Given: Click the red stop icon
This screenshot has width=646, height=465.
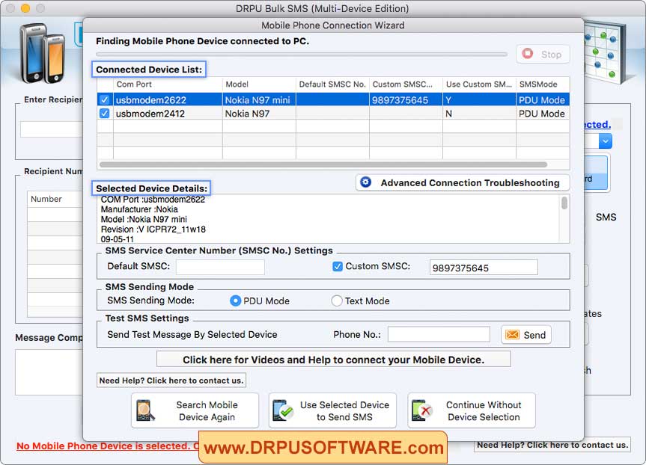Looking at the screenshot, I should tap(527, 54).
